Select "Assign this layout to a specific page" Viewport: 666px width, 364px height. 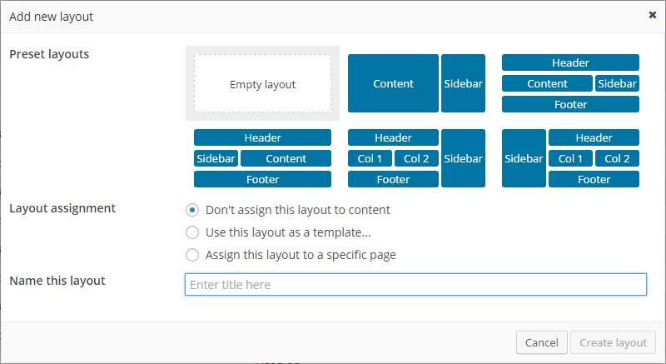pos(192,255)
